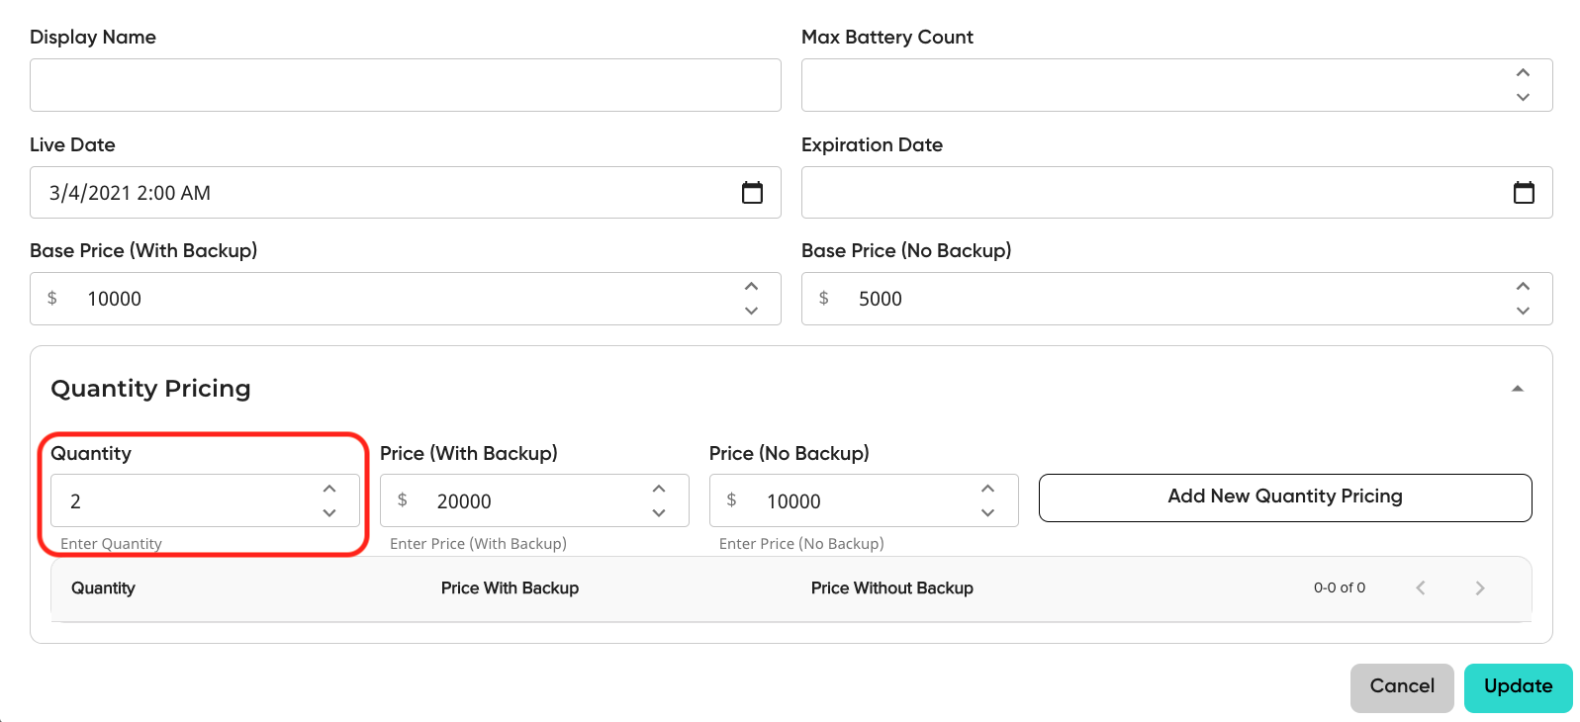
Task: Save changes with the Update button
Action: click(x=1518, y=687)
